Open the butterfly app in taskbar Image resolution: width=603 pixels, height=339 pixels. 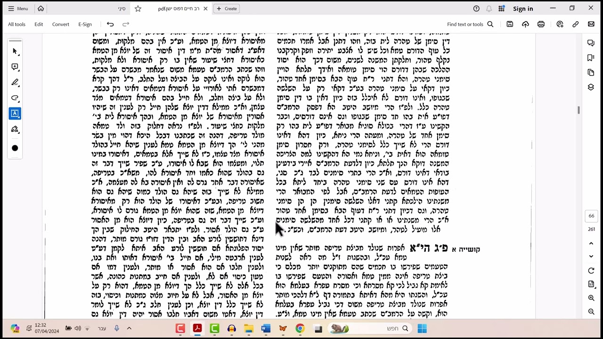tap(283, 329)
